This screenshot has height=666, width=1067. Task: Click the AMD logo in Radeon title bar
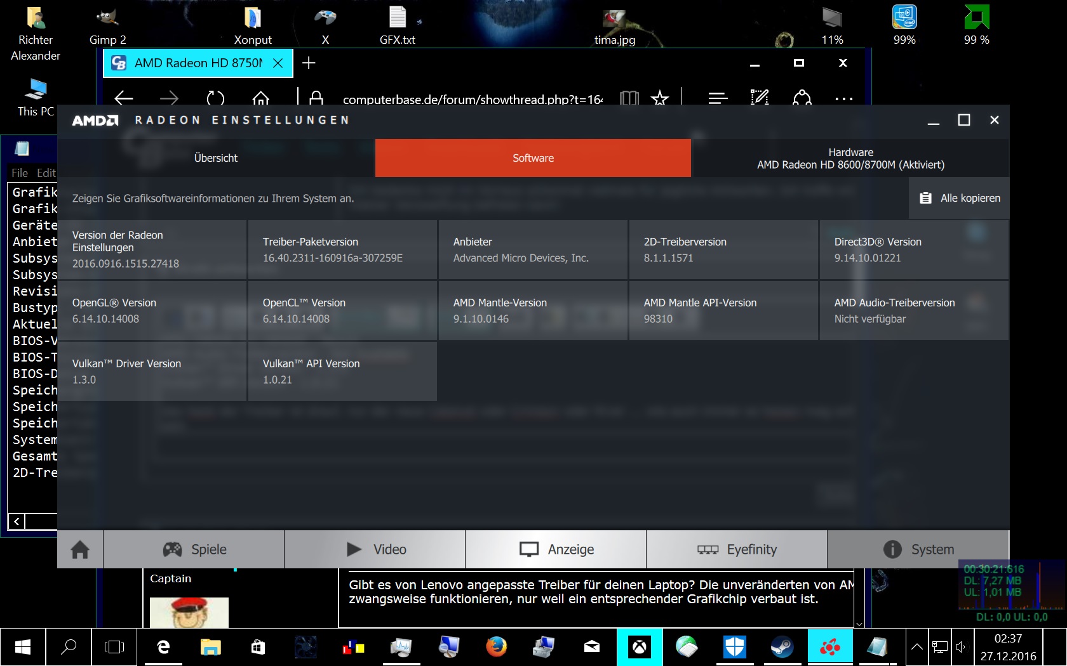[95, 121]
